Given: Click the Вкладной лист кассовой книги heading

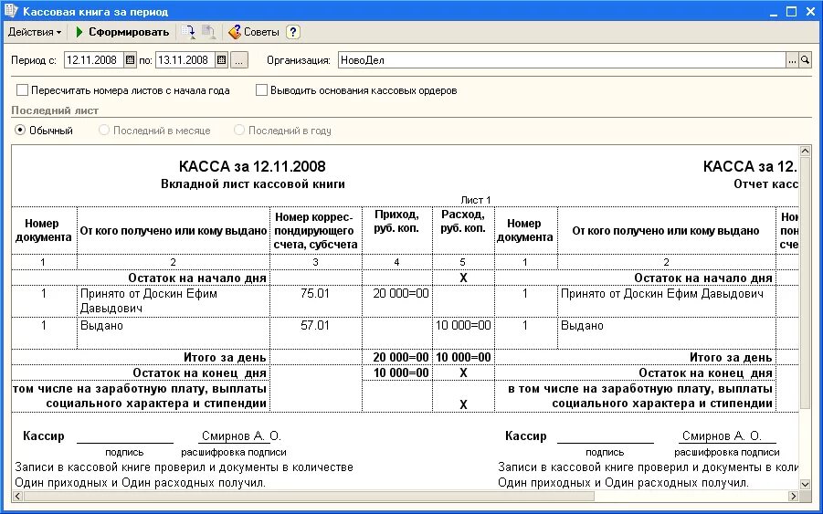Looking at the screenshot, I should click(253, 184).
